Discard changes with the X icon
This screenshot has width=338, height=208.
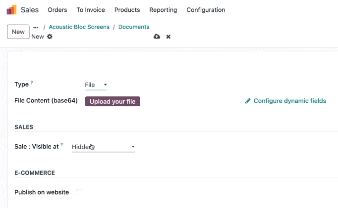[x=169, y=37]
